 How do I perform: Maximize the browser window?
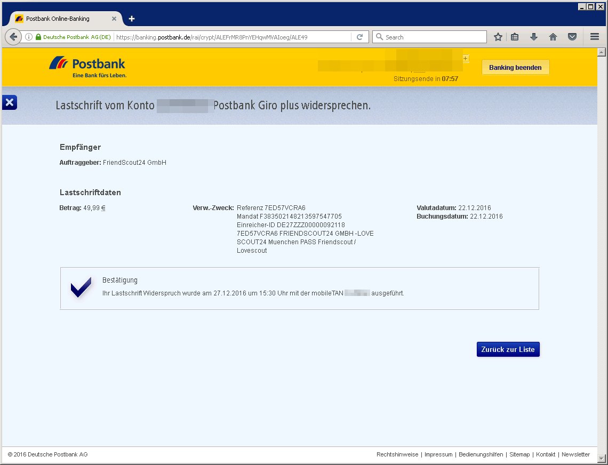(x=590, y=6)
